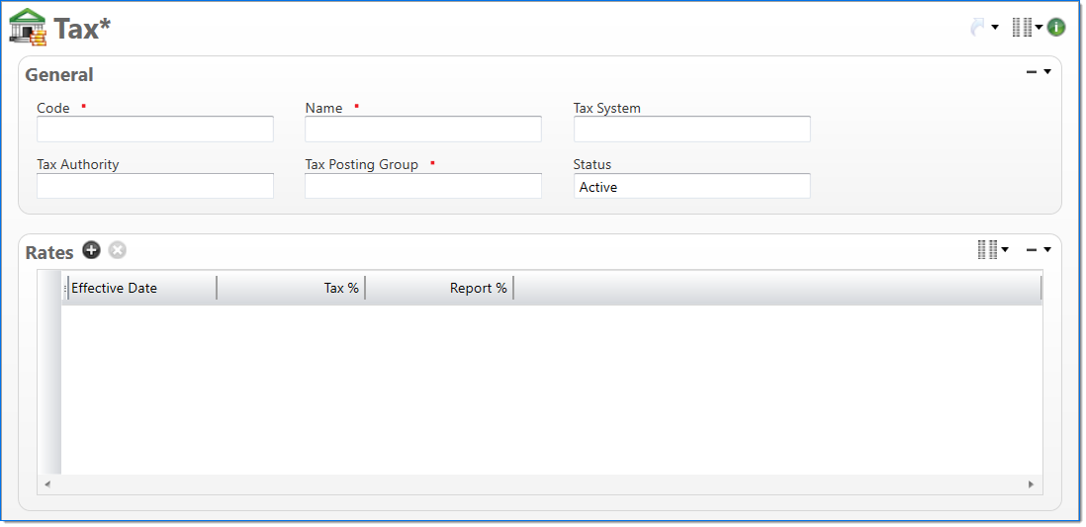
Task: Click the green info icon
Action: coord(1056,28)
